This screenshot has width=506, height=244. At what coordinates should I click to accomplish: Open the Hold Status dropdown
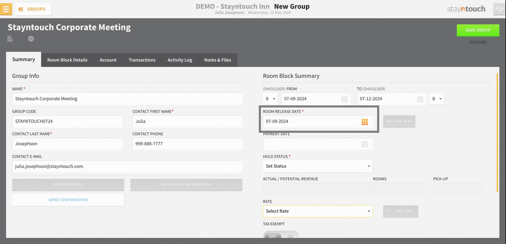pos(318,166)
